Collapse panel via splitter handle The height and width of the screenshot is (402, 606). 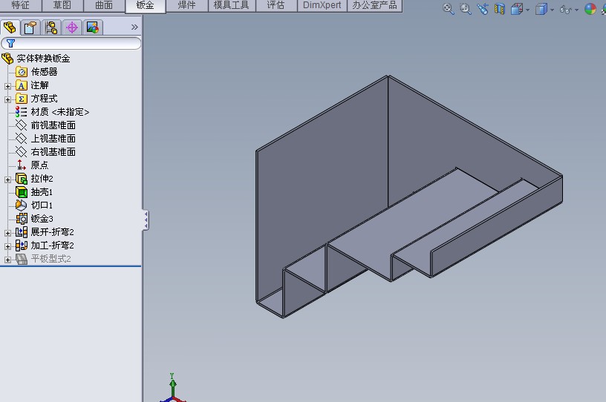146,220
